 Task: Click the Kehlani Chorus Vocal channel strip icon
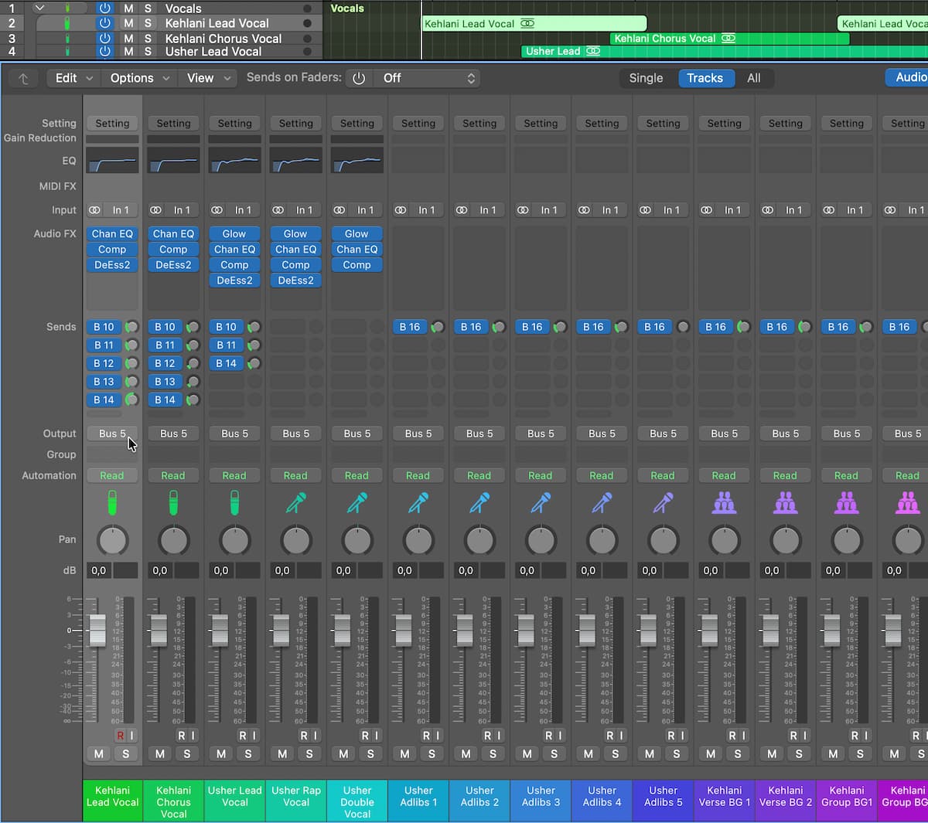(x=173, y=503)
